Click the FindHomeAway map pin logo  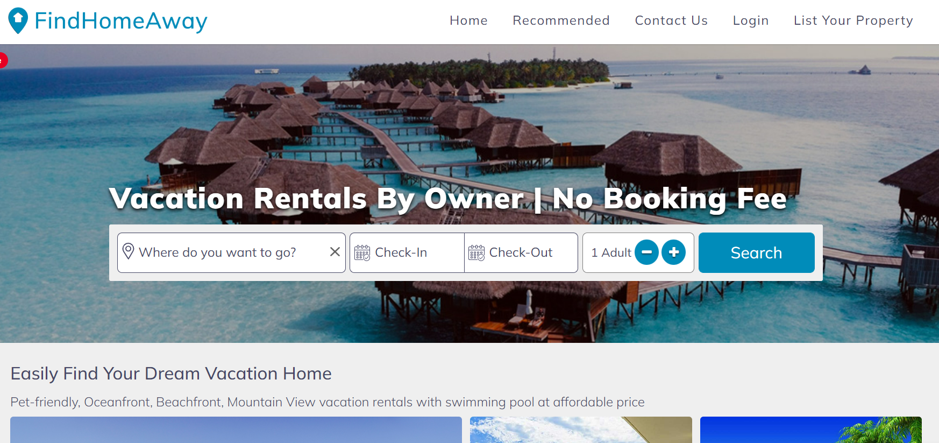(18, 21)
